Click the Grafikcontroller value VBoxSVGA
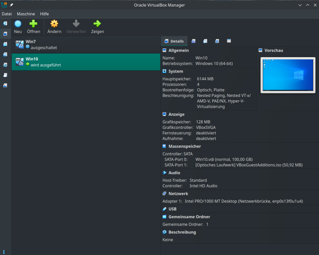 click(206, 127)
